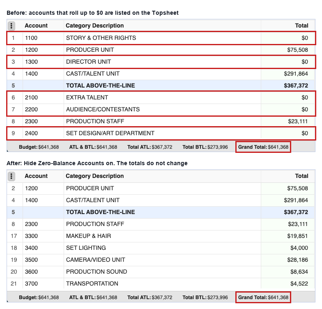Click account number 3400
The height and width of the screenshot is (309, 322).
(31, 248)
